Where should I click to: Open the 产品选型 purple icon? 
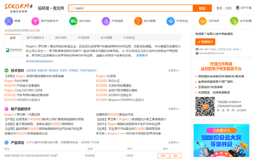tap(106, 21)
